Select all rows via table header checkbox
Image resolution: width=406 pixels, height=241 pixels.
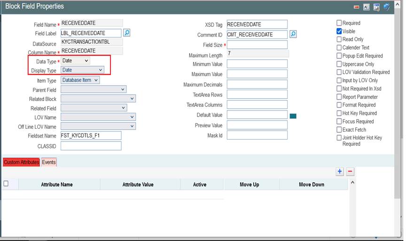pyautogui.click(x=6, y=184)
